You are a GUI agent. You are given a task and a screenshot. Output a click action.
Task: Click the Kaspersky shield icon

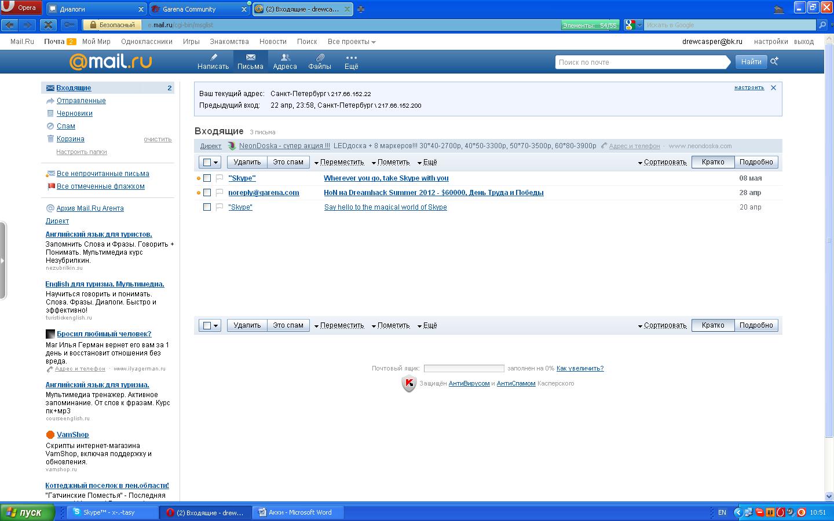click(409, 384)
